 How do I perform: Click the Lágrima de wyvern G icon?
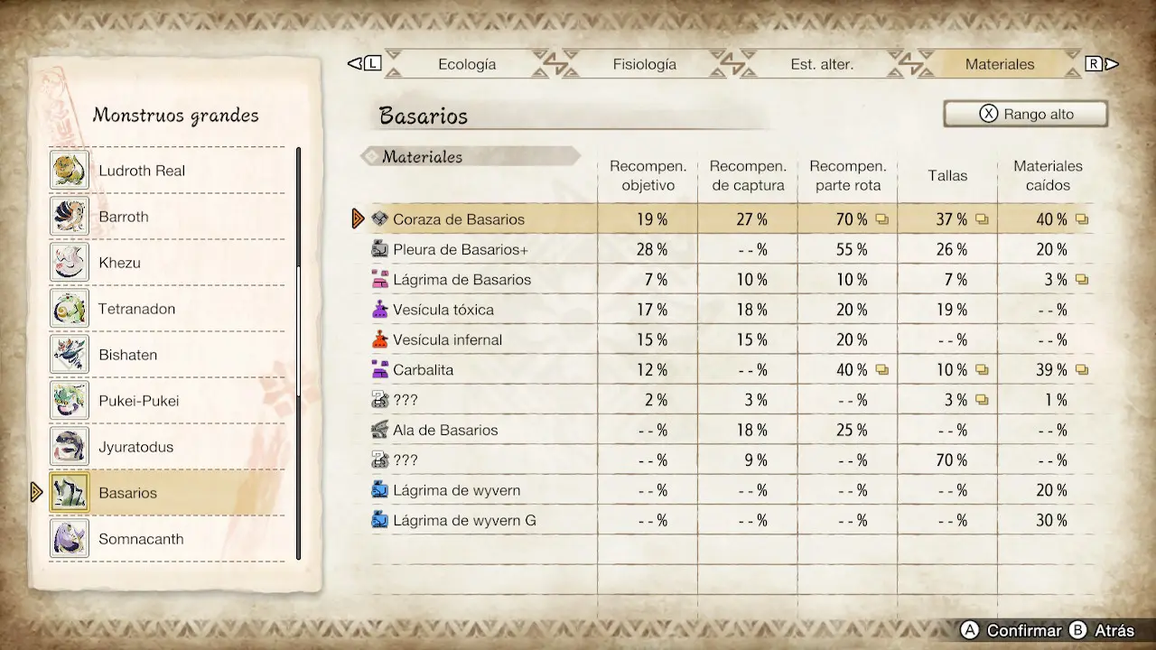[x=380, y=521]
